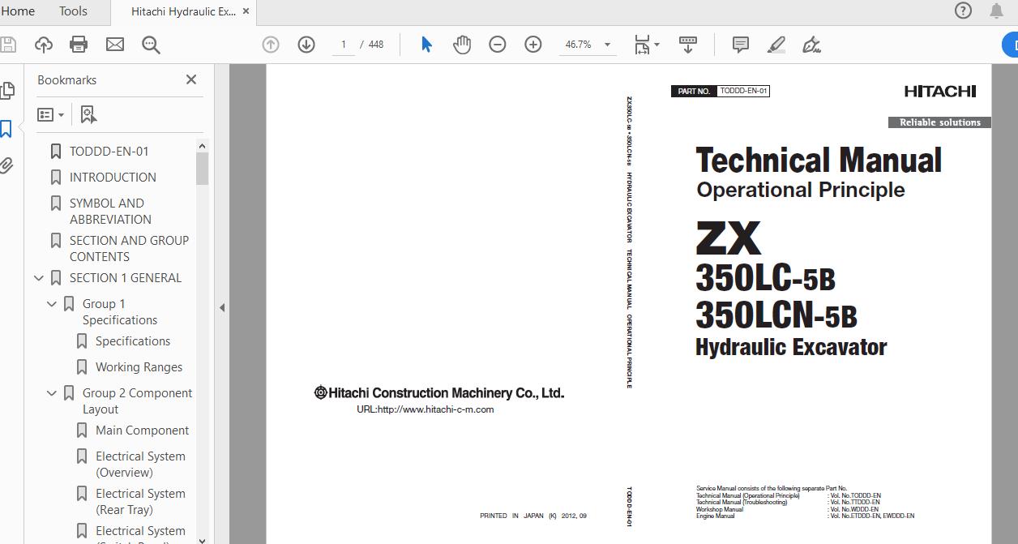The width and height of the screenshot is (1018, 544).
Task: Select the Highlight text pen tool
Action: (x=776, y=45)
